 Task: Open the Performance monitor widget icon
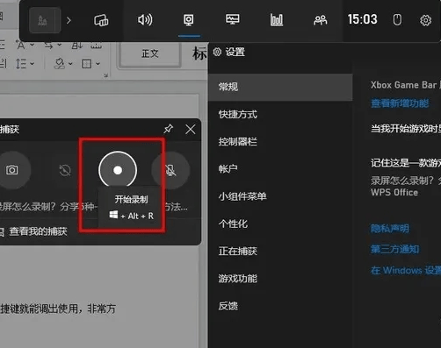(x=233, y=19)
